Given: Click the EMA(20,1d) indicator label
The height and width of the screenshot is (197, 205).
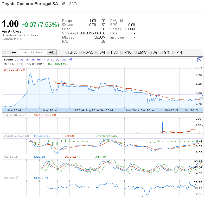Looking at the screenshot, I should click(x=14, y=70).
